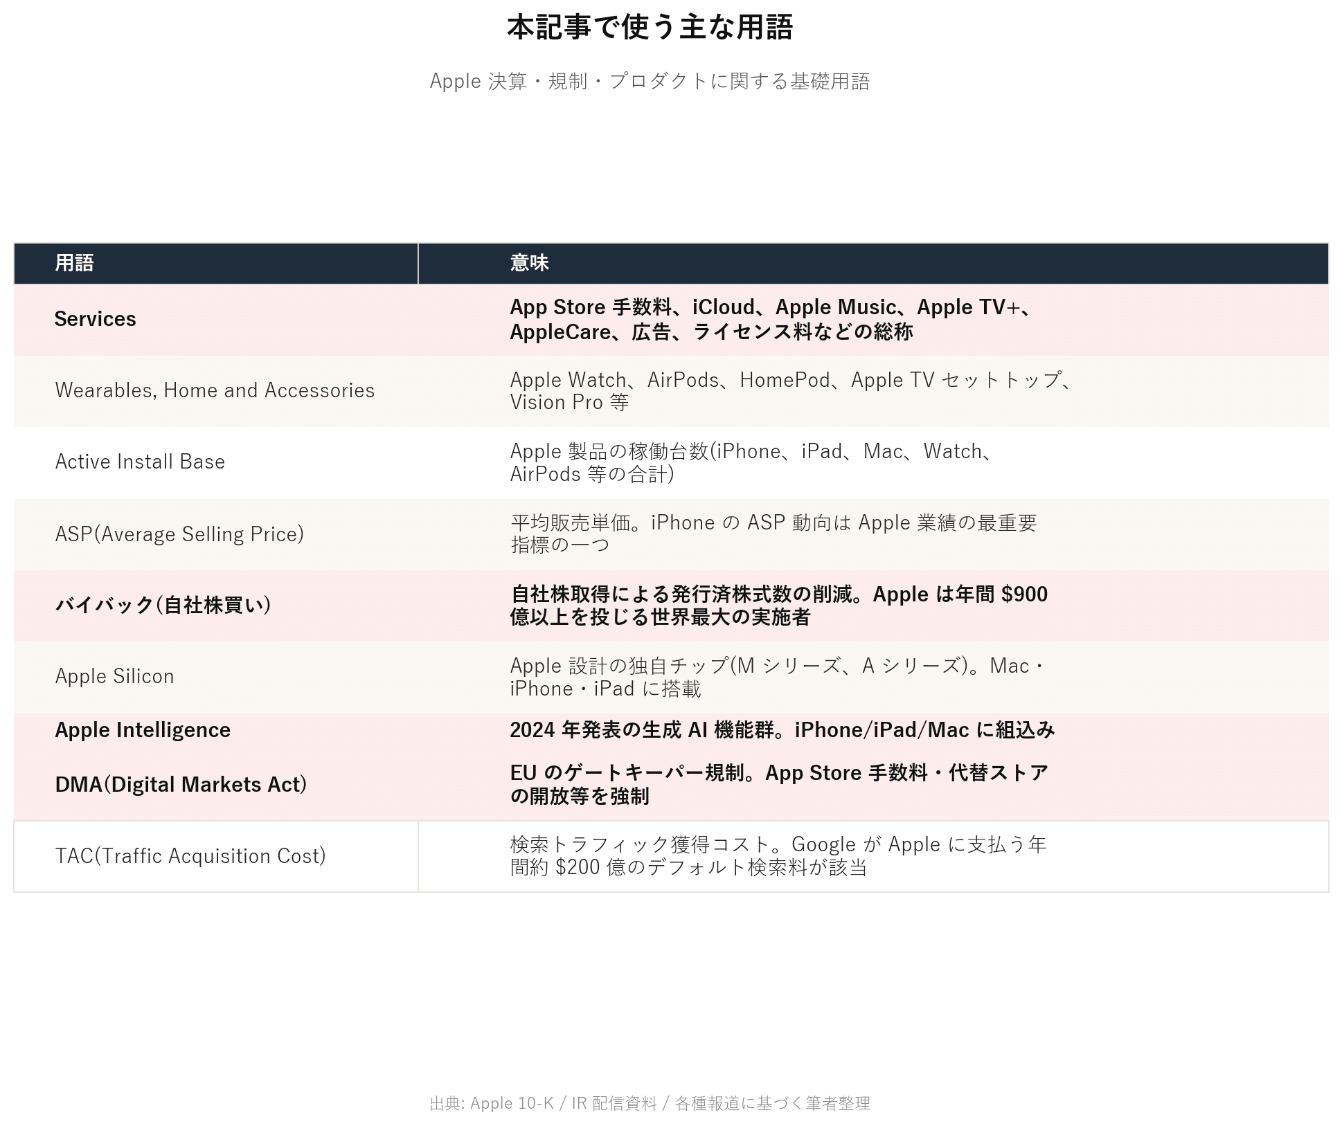
Task: Click the title 本記事で使う主な用語
Action: pyautogui.click(x=650, y=28)
